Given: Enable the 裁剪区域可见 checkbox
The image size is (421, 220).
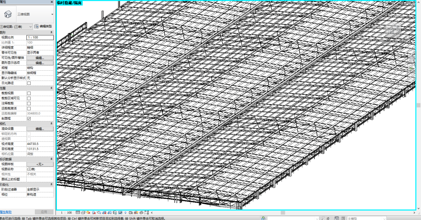Looking at the screenshot, I should click(x=29, y=98).
